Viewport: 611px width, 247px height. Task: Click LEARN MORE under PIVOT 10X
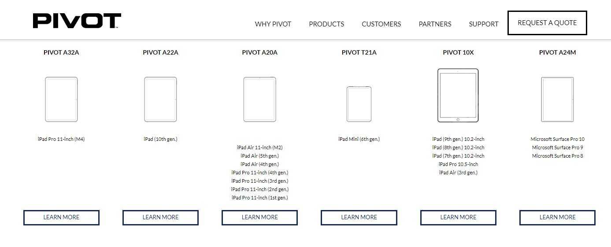[x=458, y=218]
